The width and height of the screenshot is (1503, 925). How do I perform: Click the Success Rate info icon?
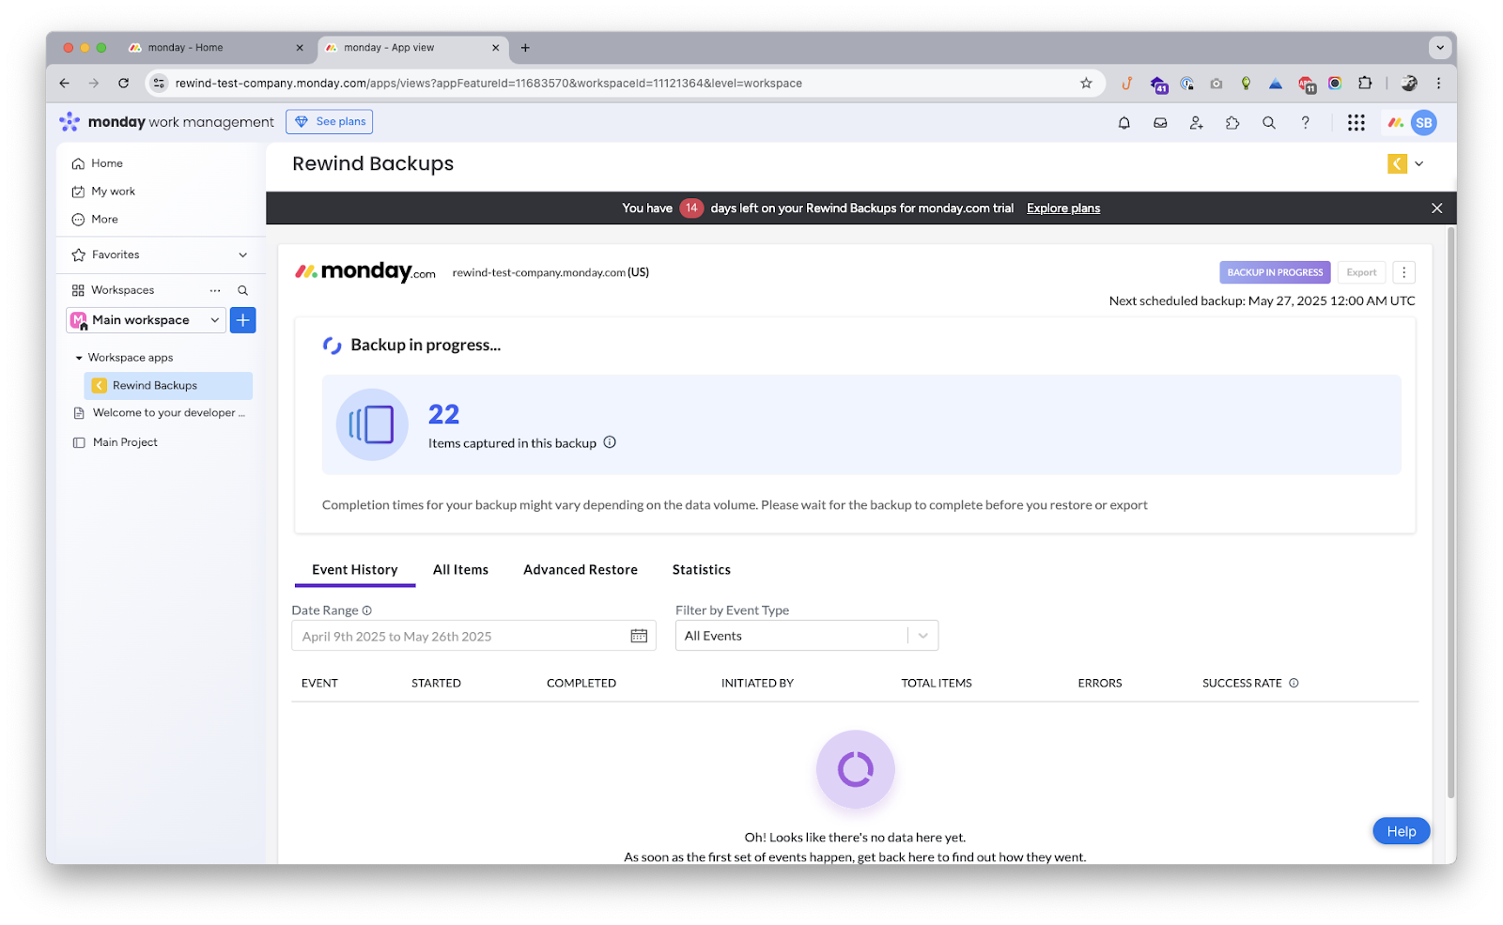(1294, 683)
